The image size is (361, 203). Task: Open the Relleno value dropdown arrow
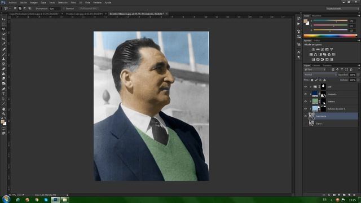tap(358, 80)
